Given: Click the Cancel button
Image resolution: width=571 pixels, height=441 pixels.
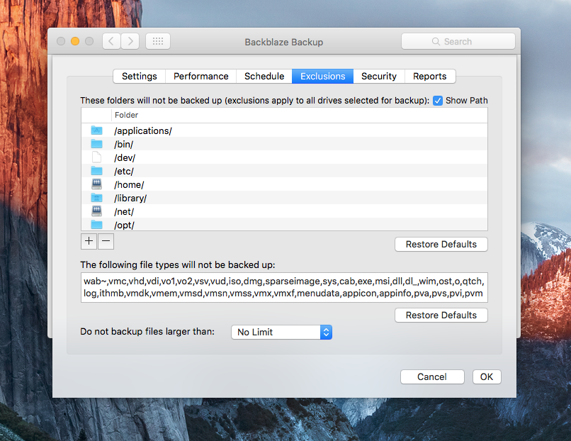Looking at the screenshot, I should coord(432,377).
